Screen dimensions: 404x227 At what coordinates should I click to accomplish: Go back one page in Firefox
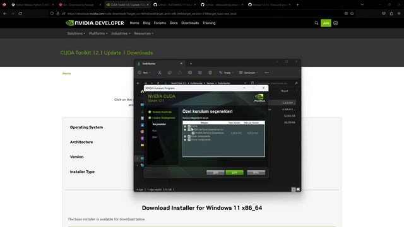point(5,14)
